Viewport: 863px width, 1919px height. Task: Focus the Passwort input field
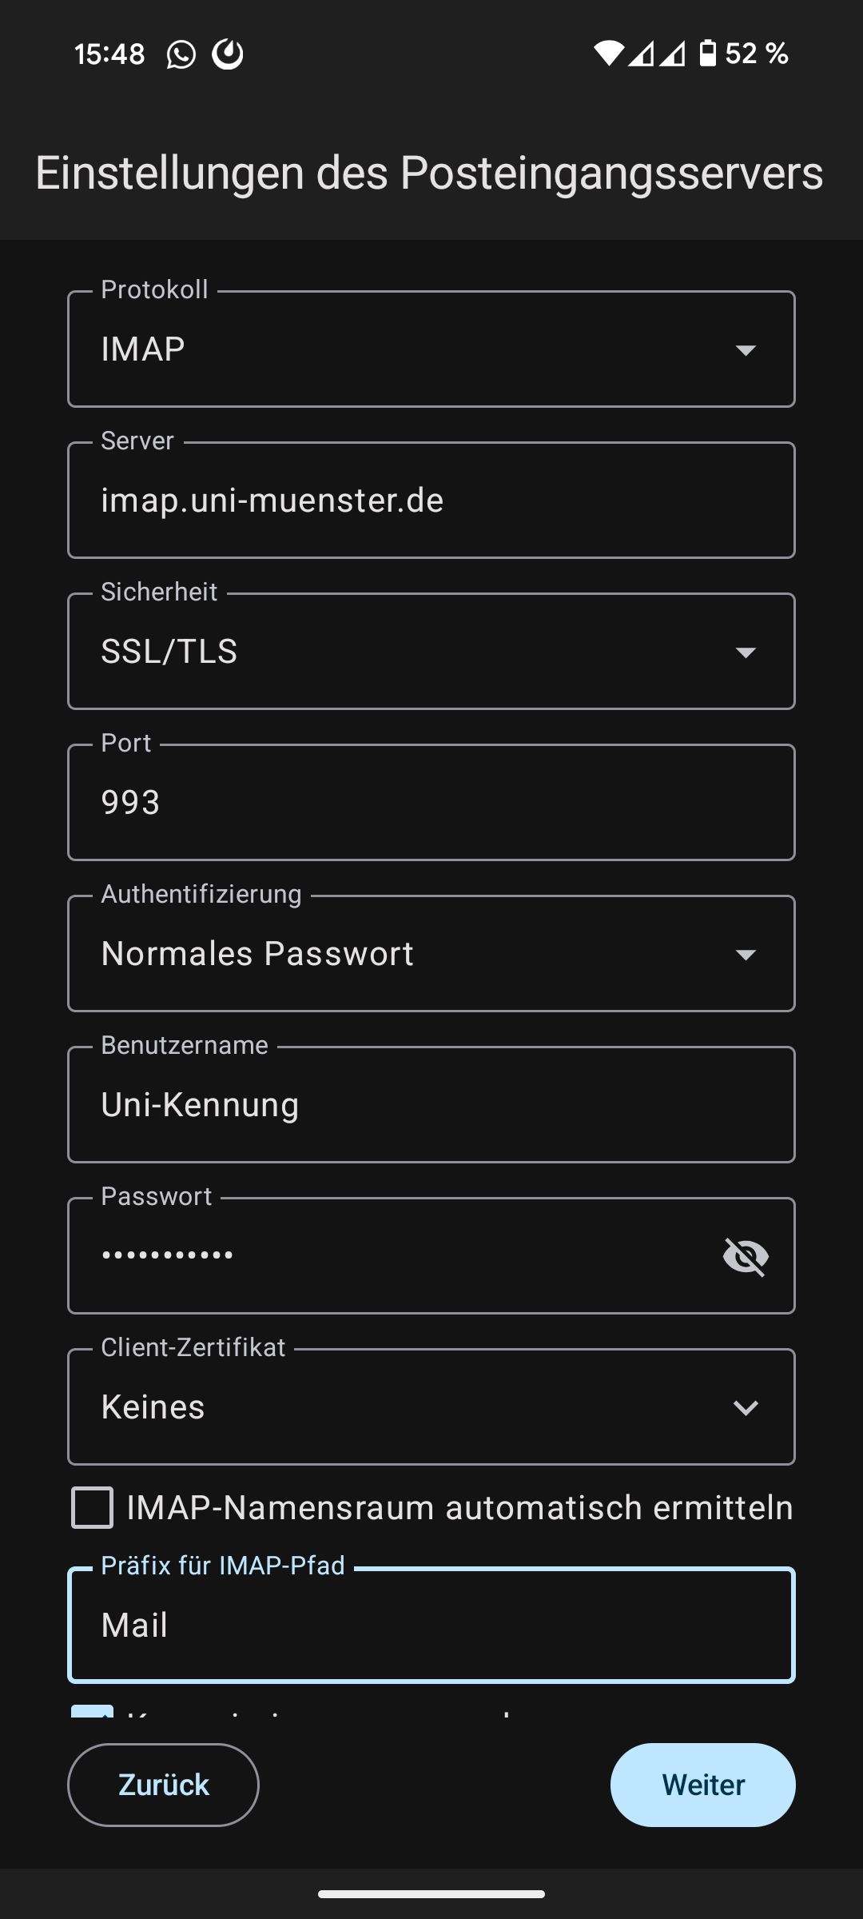(392, 1256)
